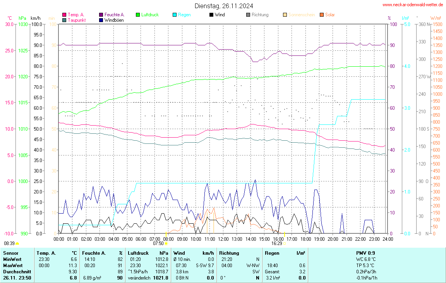Click the teal Taupunkt legend swatch
This screenshot has height=283, width=446.
click(x=64, y=20)
